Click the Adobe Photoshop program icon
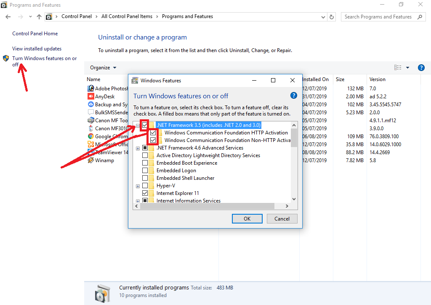431x305 pixels. point(91,88)
